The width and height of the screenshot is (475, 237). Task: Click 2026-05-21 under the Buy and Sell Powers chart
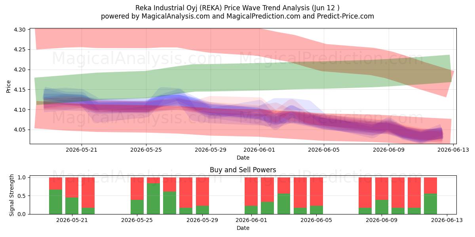click(x=72, y=220)
